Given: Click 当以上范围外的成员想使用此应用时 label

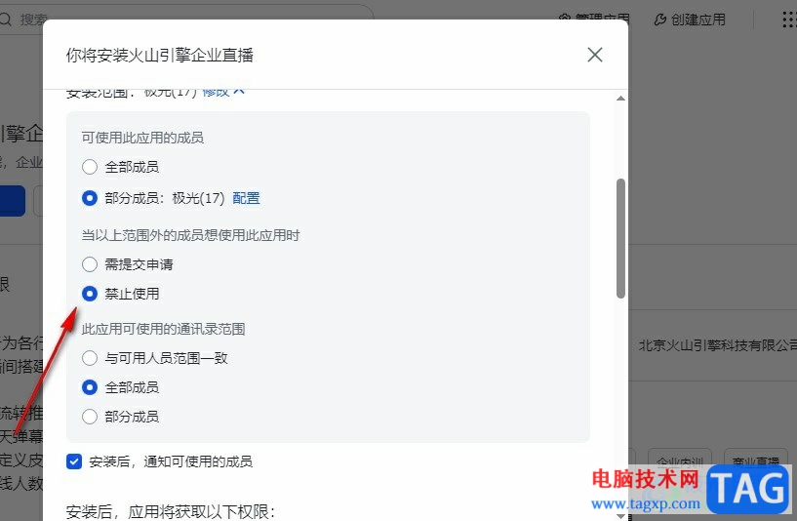Looking at the screenshot, I should [x=190, y=235].
